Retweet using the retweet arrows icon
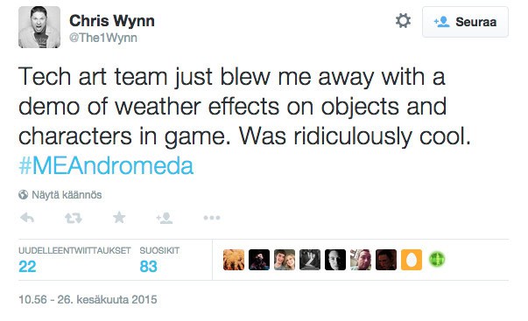Viewport: 528px width, 321px height. coord(73,218)
